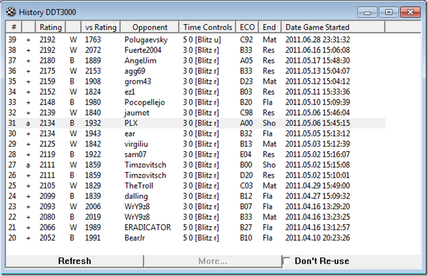Click the ECO code E04
Screen dimensions: 428x276
point(245,154)
